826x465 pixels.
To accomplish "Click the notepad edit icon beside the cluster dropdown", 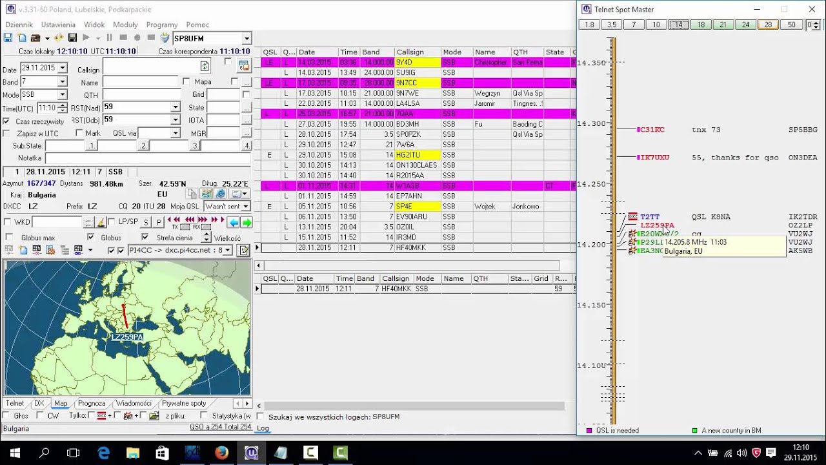I will 244,251.
